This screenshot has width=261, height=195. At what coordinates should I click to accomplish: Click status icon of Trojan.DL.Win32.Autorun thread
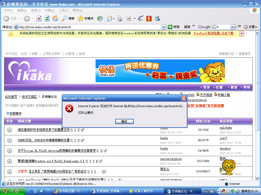click(x=9, y=151)
